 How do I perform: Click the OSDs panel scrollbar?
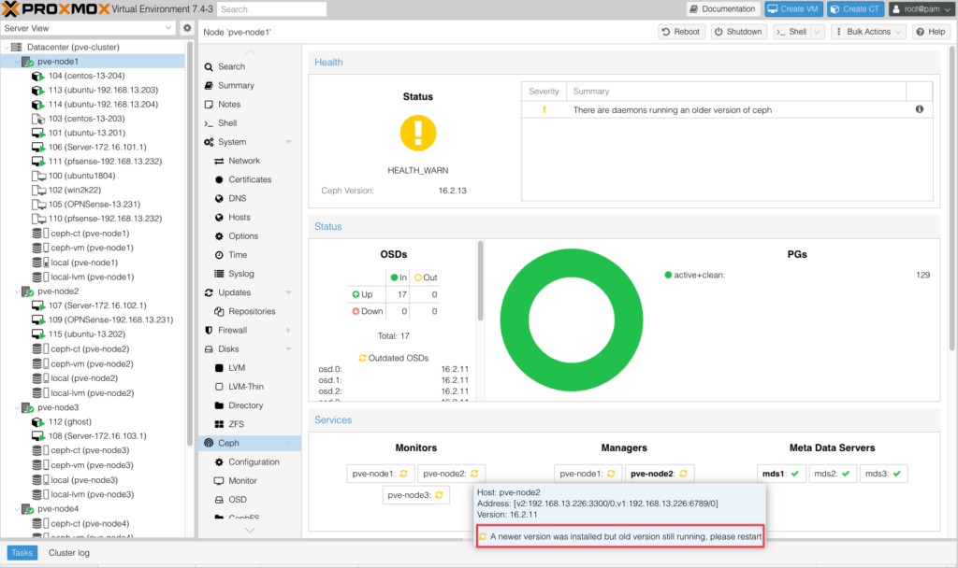[480, 280]
